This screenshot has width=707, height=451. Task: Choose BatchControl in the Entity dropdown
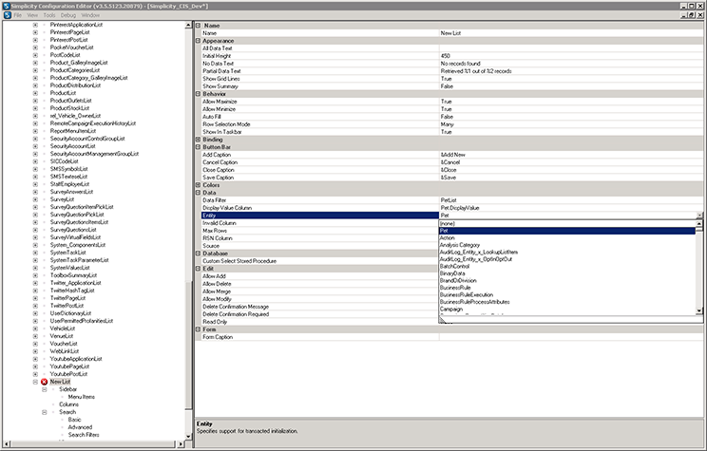coord(567,266)
